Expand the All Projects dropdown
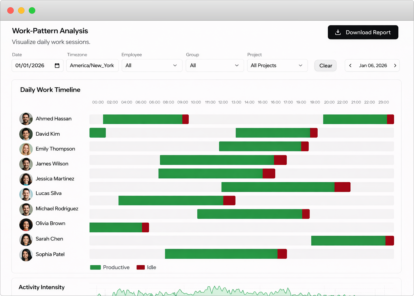414x296 pixels. tap(277, 66)
